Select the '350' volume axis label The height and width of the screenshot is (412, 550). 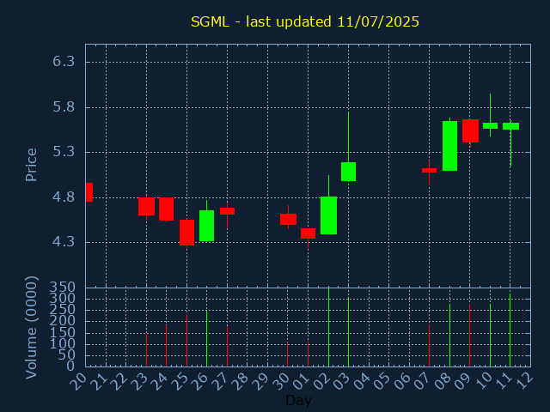click(63, 288)
